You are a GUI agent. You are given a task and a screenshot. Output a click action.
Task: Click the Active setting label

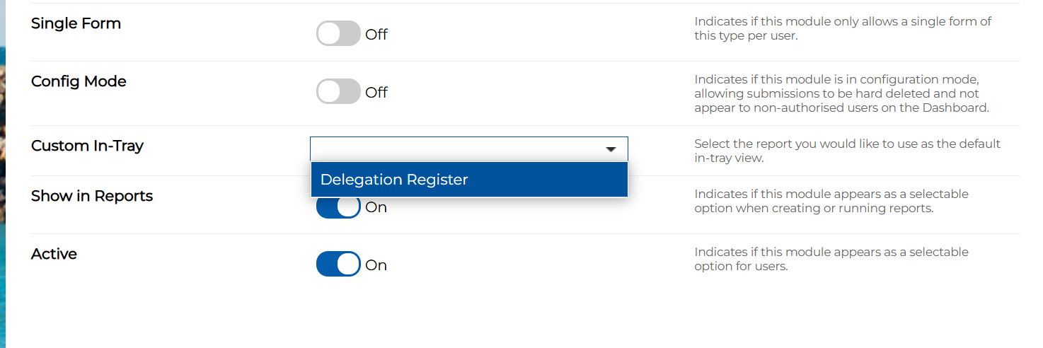54,254
